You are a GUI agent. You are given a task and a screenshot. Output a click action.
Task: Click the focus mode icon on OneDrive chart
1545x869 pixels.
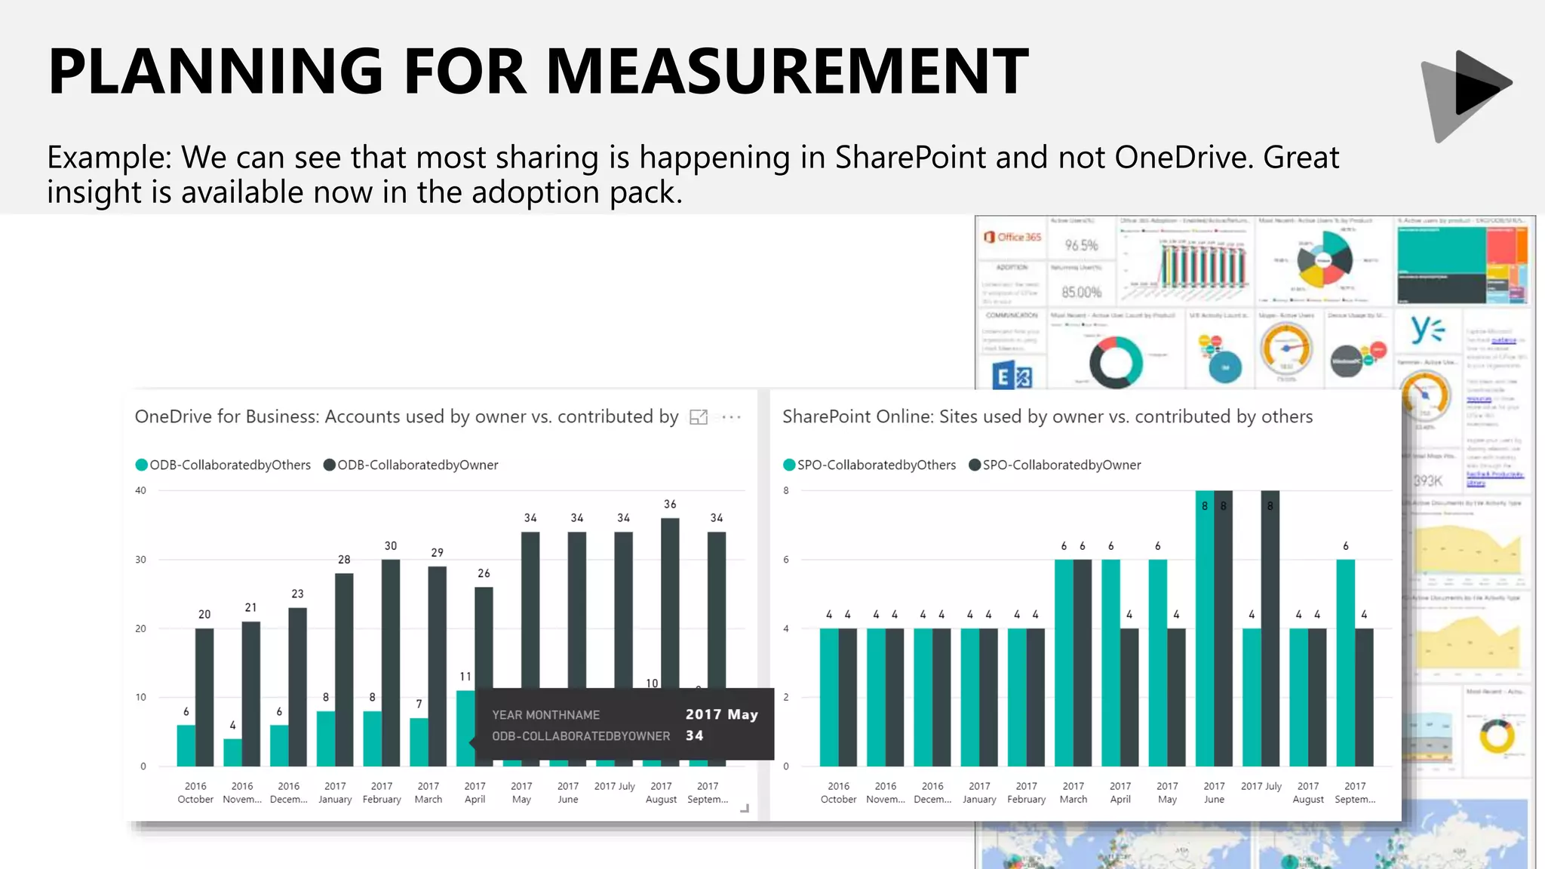[x=699, y=417]
